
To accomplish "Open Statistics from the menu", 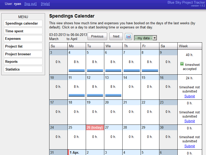I will tap(23, 69).
